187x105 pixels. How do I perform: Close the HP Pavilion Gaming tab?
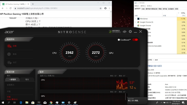(28, 4)
